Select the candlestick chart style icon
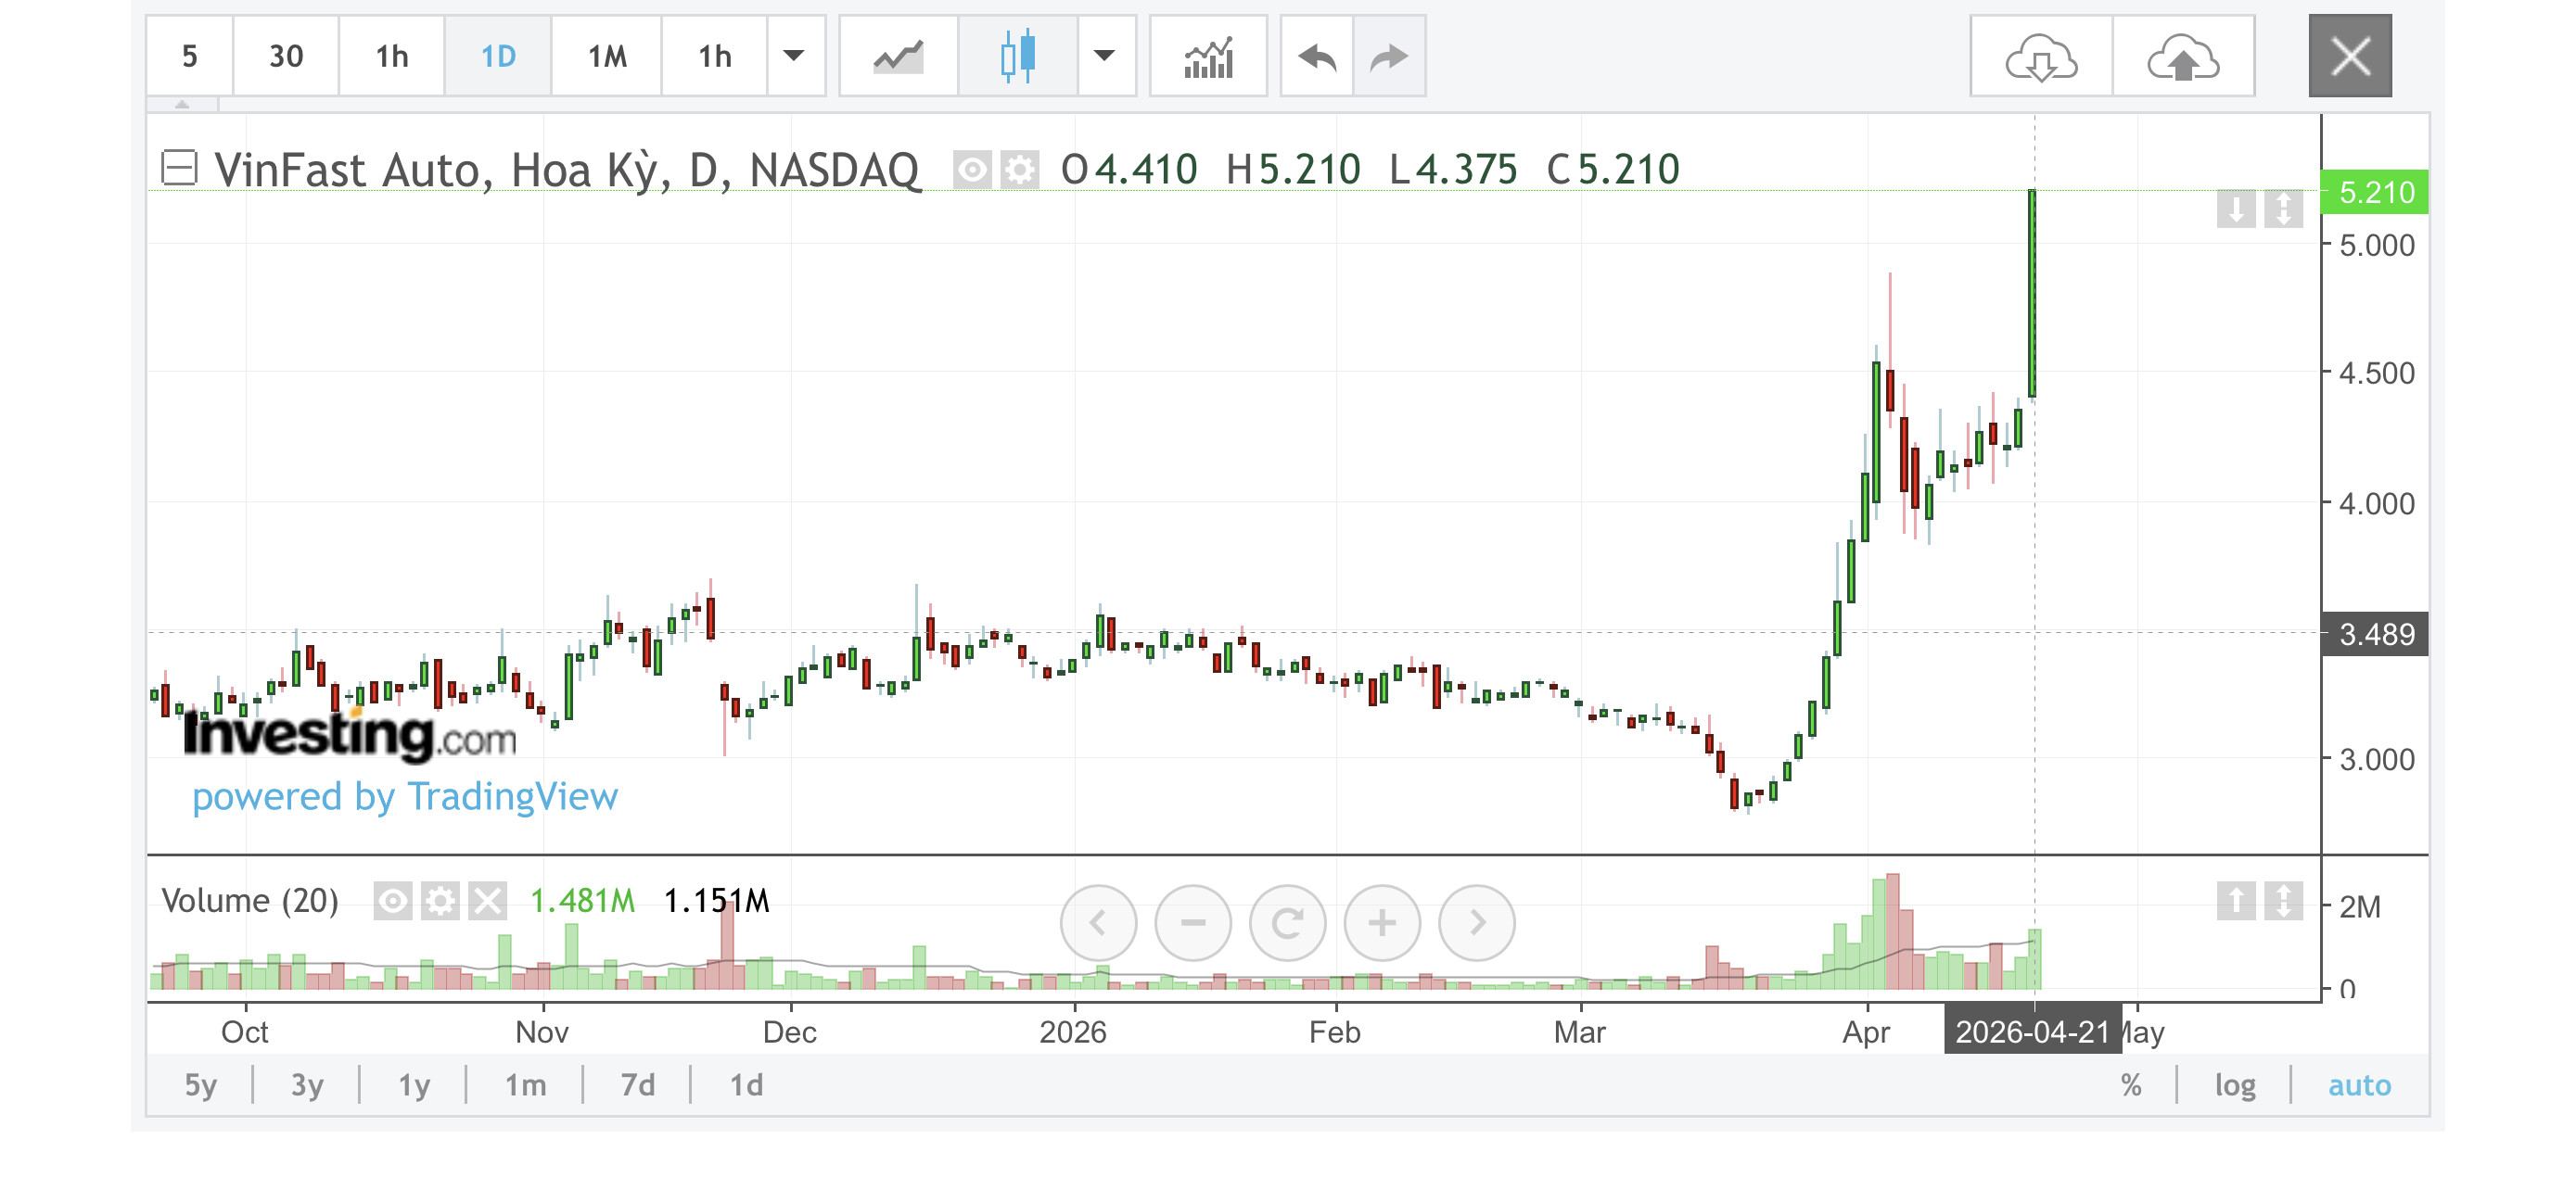2576x1190 pixels. point(1017,57)
